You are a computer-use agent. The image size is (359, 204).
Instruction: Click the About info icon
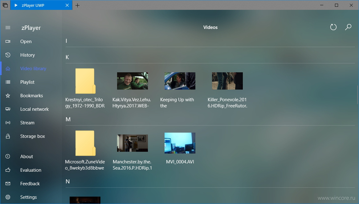(x=8, y=156)
